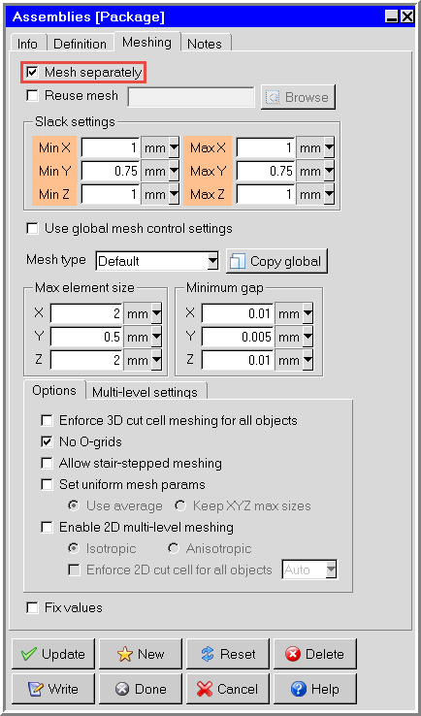Open Max X unit dropdown
Viewport: 421px width, 716px height.
(329, 147)
